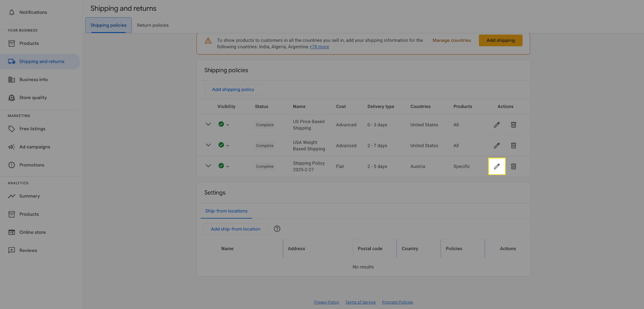Toggle visibility status for USA Weight Based Shipping
This screenshot has width=644, height=309.
(223, 145)
